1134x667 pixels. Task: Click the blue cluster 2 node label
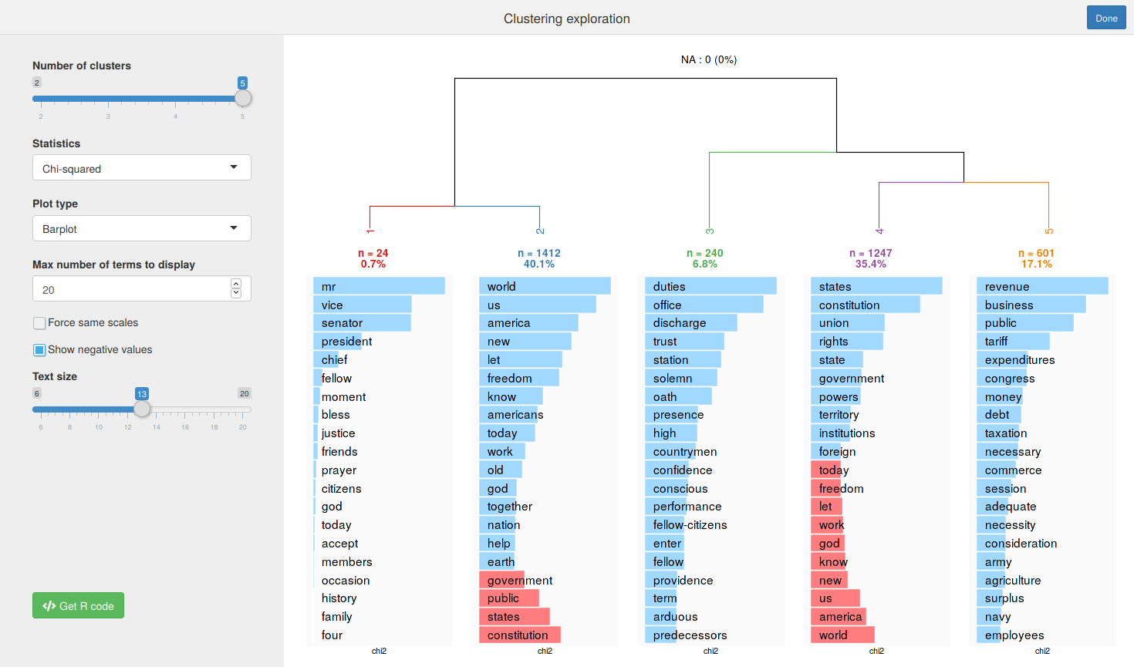pos(540,231)
